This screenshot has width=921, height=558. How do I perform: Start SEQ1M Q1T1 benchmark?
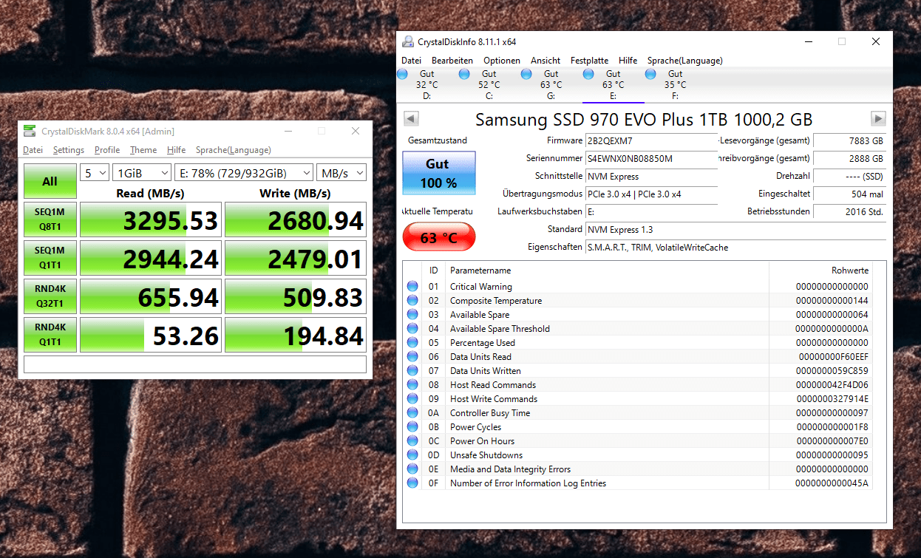[50, 258]
